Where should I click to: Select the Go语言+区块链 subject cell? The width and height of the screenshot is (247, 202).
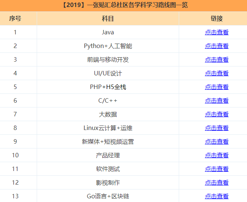click(x=108, y=196)
